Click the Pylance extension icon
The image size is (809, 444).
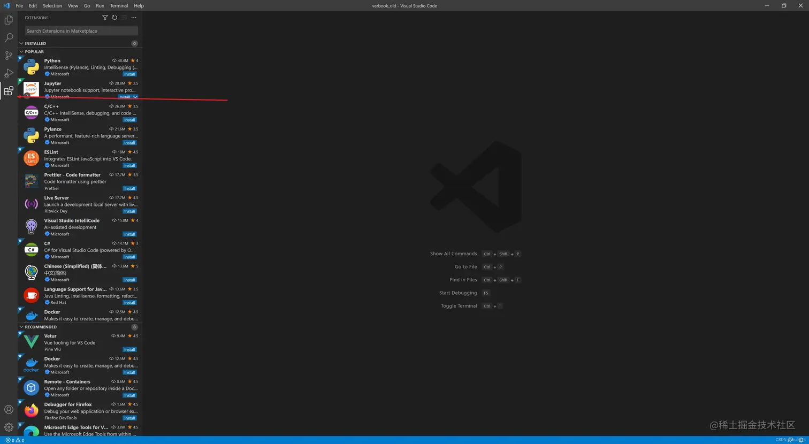pyautogui.click(x=31, y=136)
